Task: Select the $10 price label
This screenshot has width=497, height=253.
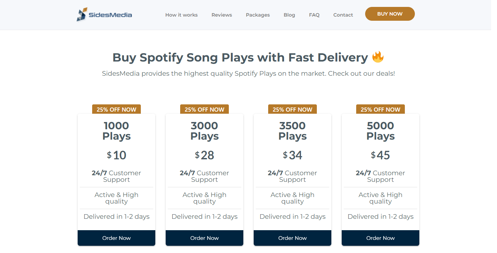Action: [x=116, y=155]
